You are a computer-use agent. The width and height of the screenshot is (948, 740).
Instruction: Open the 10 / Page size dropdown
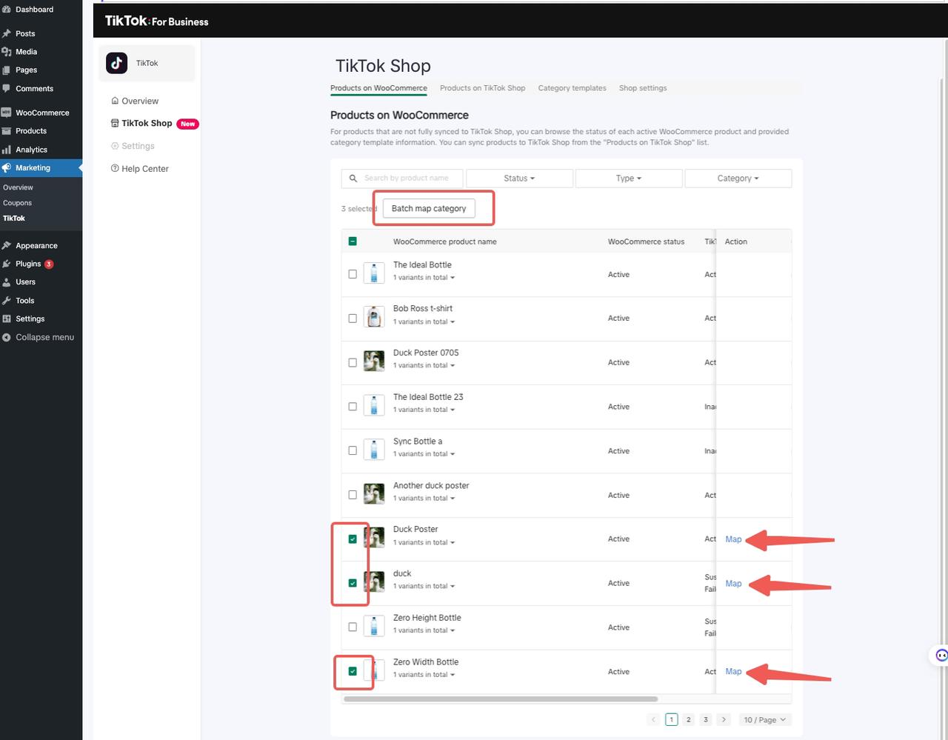pyautogui.click(x=764, y=719)
